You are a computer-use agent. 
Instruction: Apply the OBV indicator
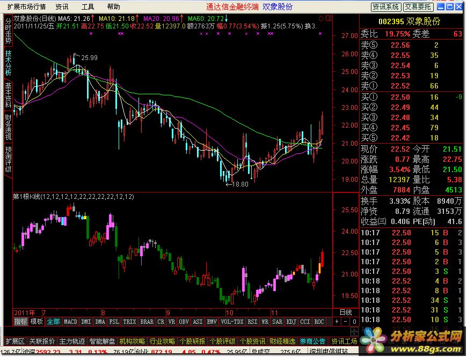click(x=184, y=322)
